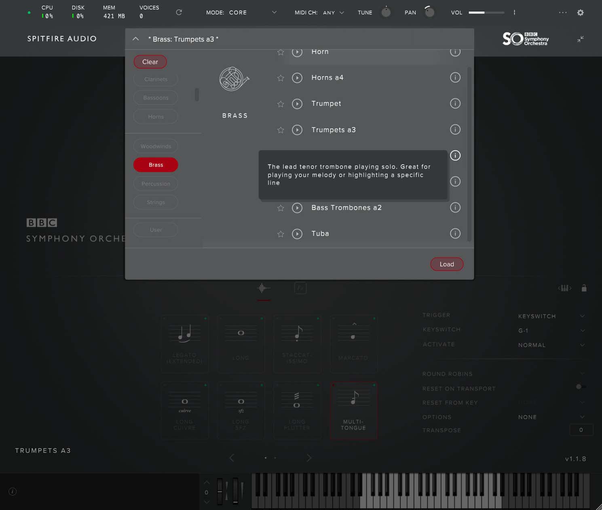Select the Long Flutter technique
The height and width of the screenshot is (510, 602).
297,411
